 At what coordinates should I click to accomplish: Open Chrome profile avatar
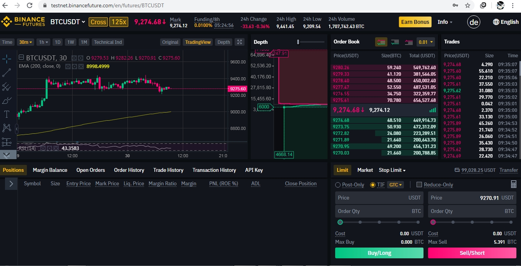coord(500,5)
